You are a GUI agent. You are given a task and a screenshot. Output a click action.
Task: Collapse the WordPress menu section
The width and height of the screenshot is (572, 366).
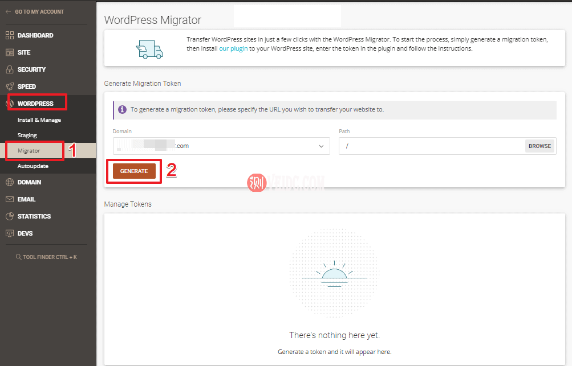coord(35,104)
